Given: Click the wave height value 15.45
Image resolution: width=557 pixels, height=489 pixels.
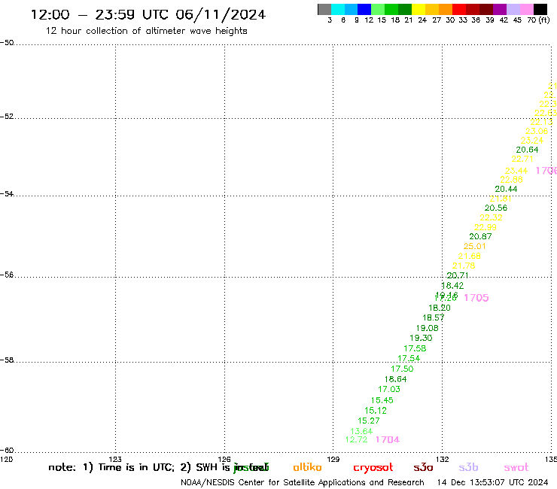Looking at the screenshot, I should click(x=382, y=400).
